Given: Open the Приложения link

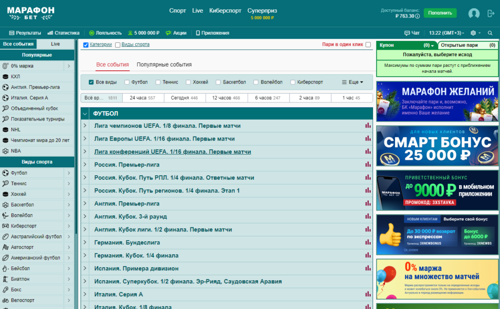Looking at the screenshot, I should pyautogui.click(x=212, y=33).
